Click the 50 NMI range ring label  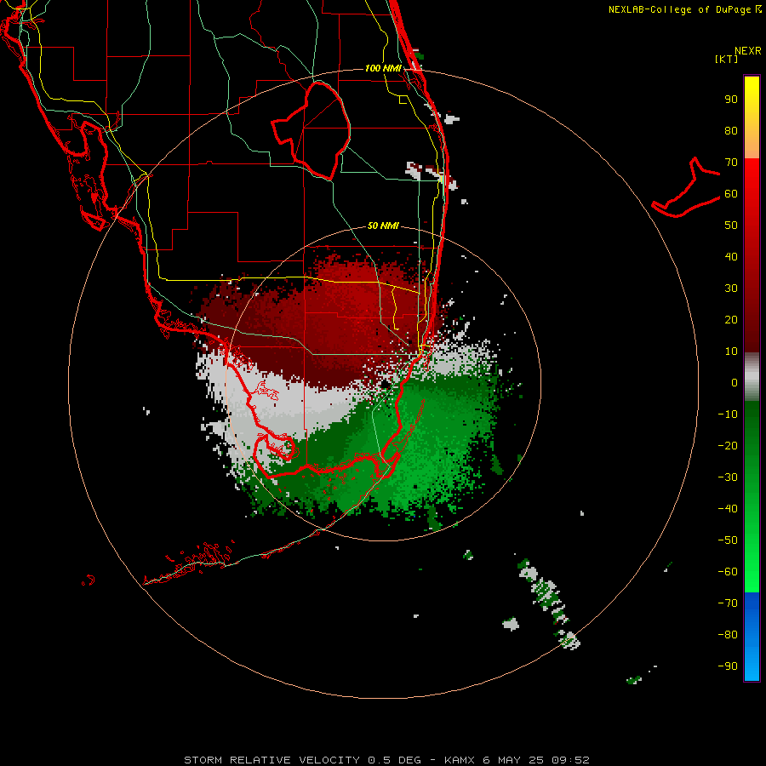click(x=383, y=226)
